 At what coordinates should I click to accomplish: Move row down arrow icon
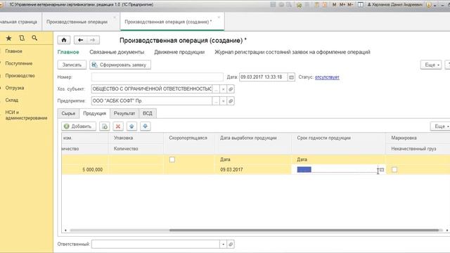pyautogui.click(x=146, y=126)
